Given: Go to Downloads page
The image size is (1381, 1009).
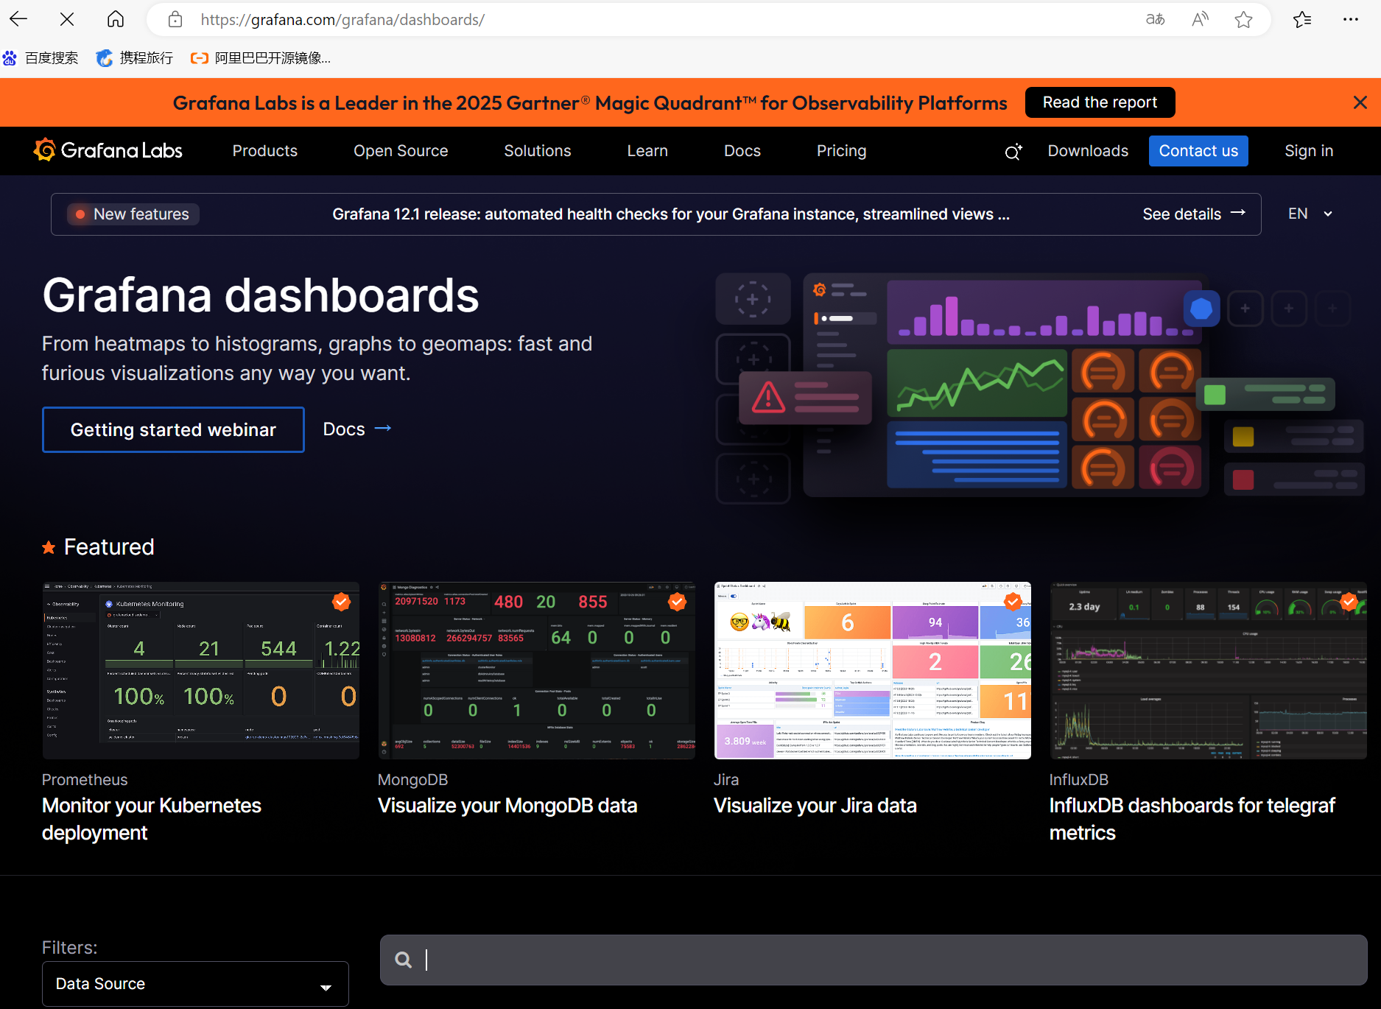Looking at the screenshot, I should point(1088,151).
